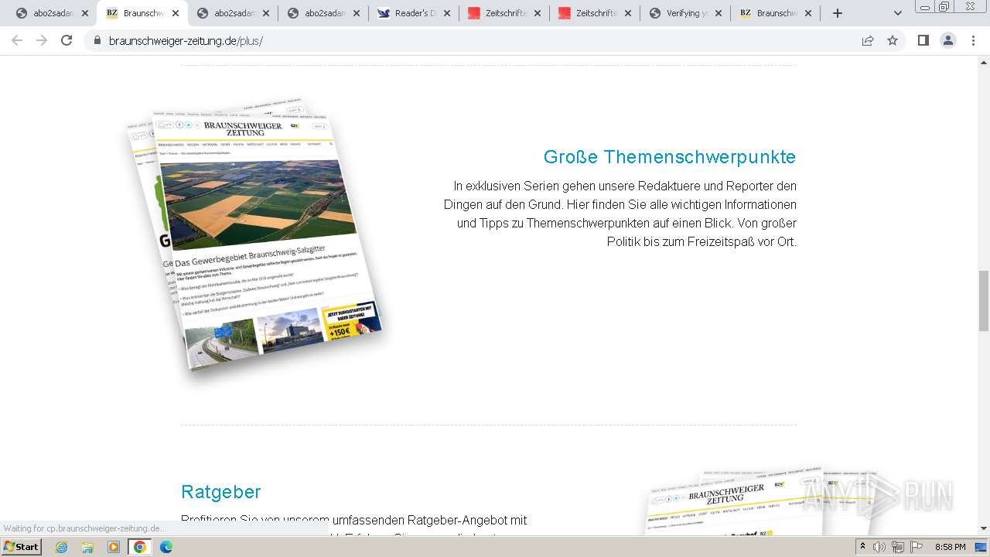This screenshot has height=557, width=990.
Task: Open Zeitschriften tab beside Verifying tab
Action: point(595,13)
